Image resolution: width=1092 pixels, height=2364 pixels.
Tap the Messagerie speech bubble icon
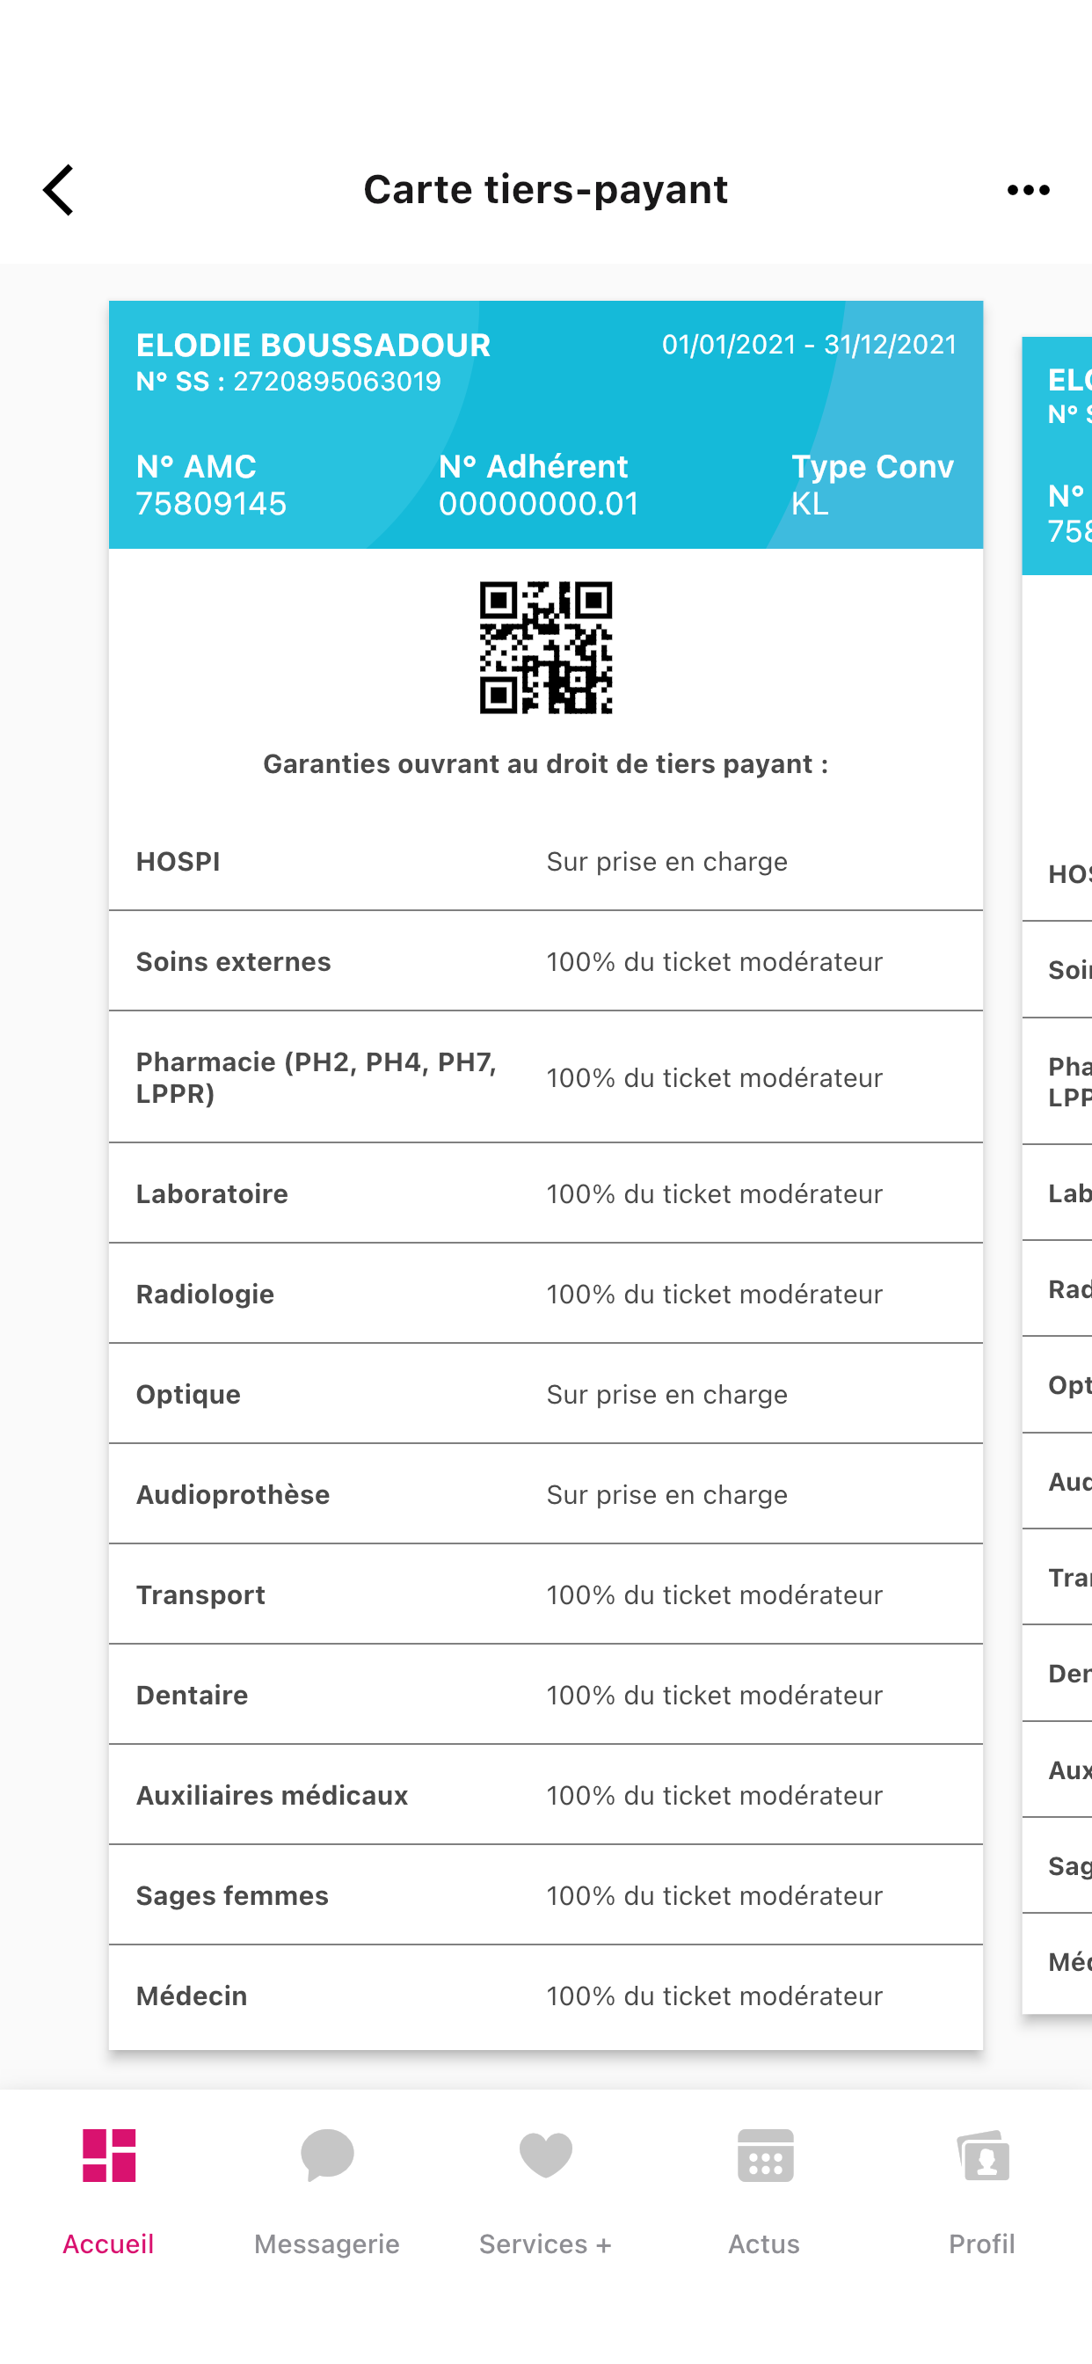pyautogui.click(x=327, y=2155)
